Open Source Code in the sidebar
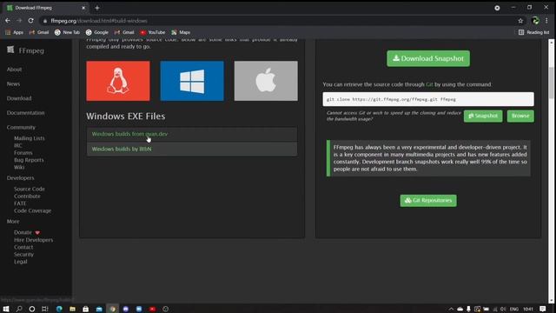 pyautogui.click(x=30, y=190)
